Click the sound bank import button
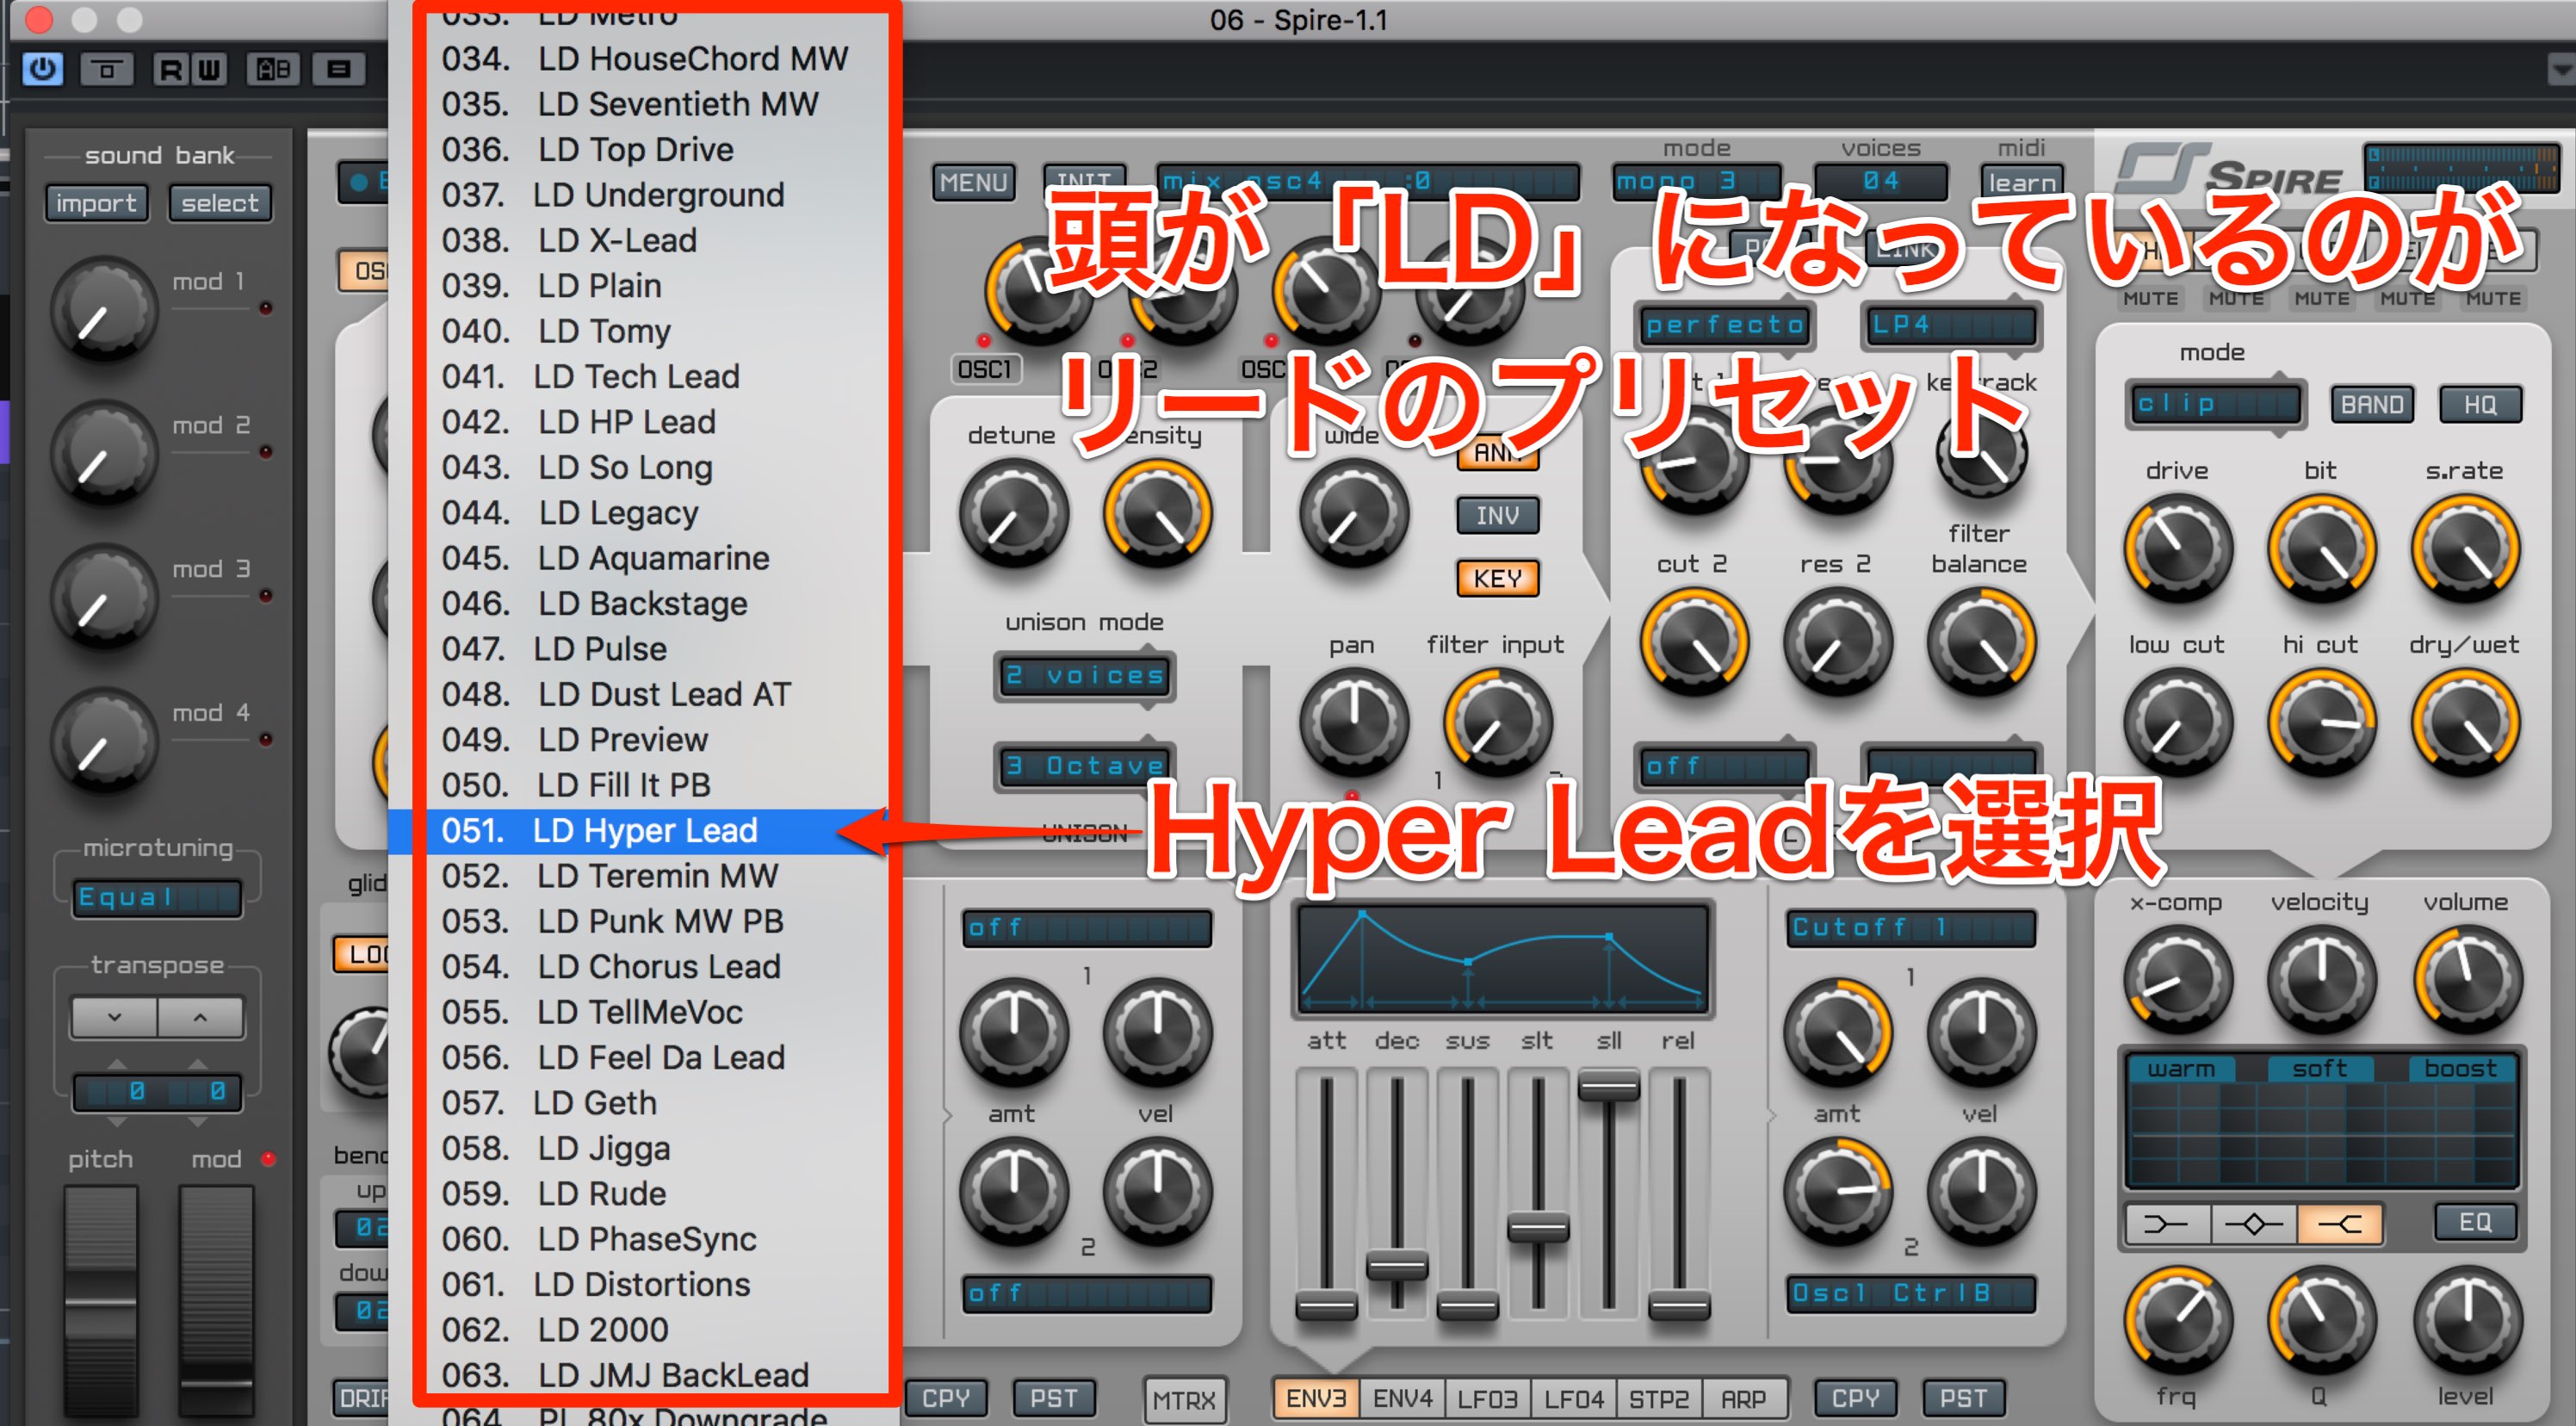The height and width of the screenshot is (1426, 2576). click(96, 203)
